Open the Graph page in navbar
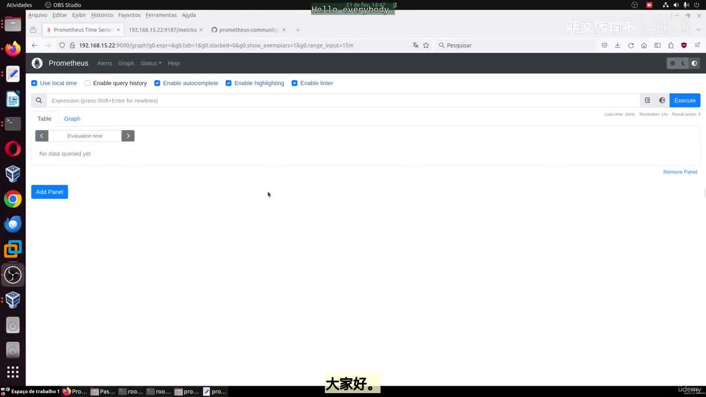The width and height of the screenshot is (706, 397). (126, 63)
